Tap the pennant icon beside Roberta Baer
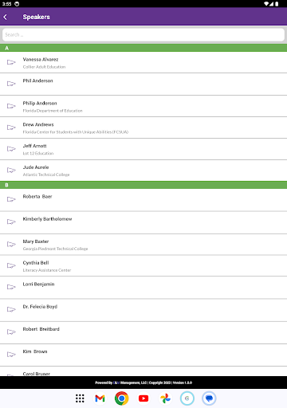287x408 pixels. coord(11,199)
